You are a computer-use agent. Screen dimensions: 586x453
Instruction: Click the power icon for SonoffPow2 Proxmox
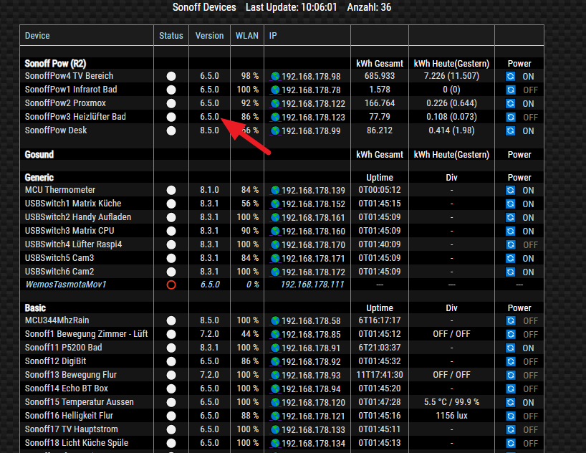[x=510, y=104]
